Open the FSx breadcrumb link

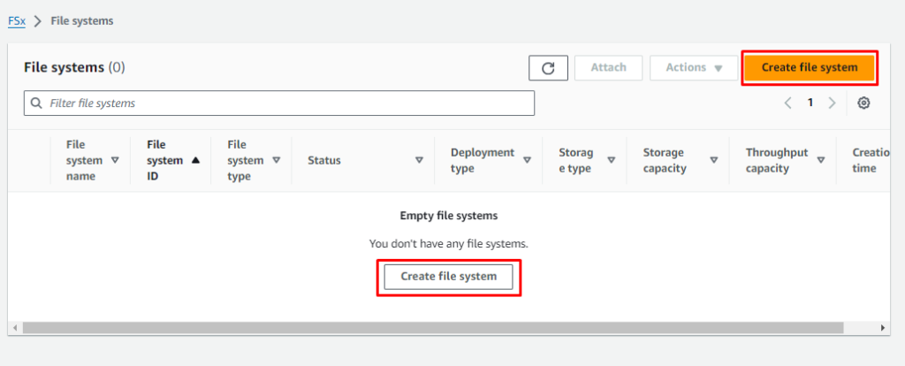(x=17, y=20)
